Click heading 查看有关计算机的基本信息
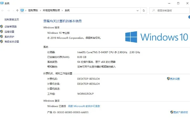Viewport: 190px width, 130px height. [x=62, y=21]
